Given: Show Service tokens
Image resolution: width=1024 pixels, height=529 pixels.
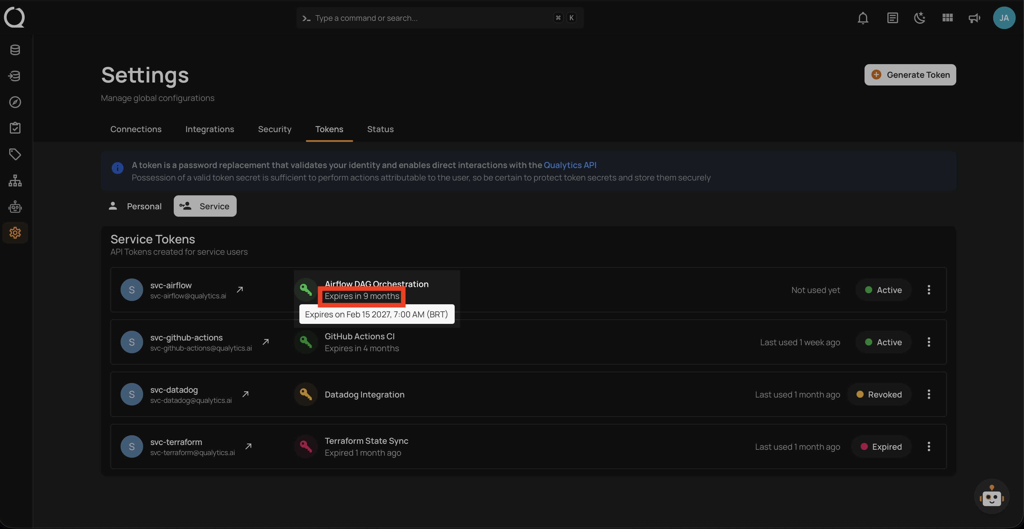Looking at the screenshot, I should click(205, 206).
